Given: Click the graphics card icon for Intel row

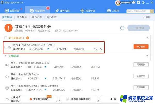Looking at the screenshot, I should (7, 65).
